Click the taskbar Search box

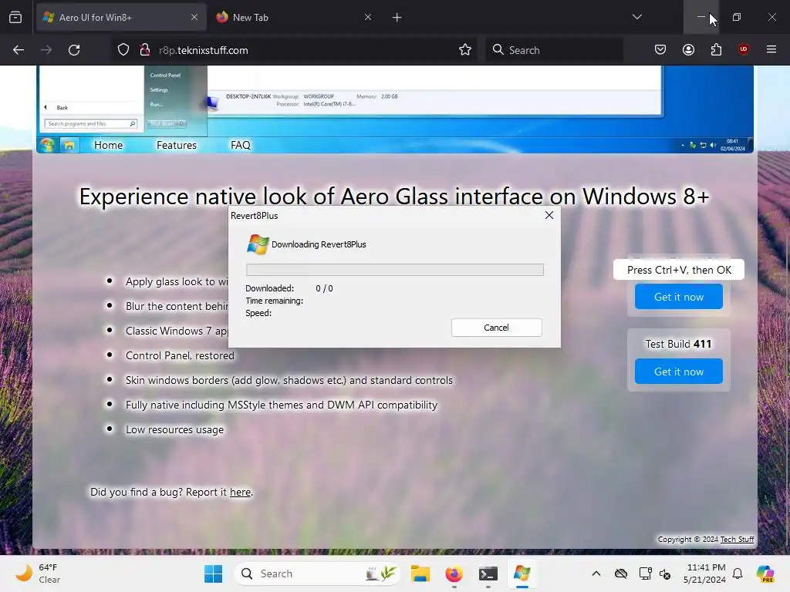[x=317, y=573]
